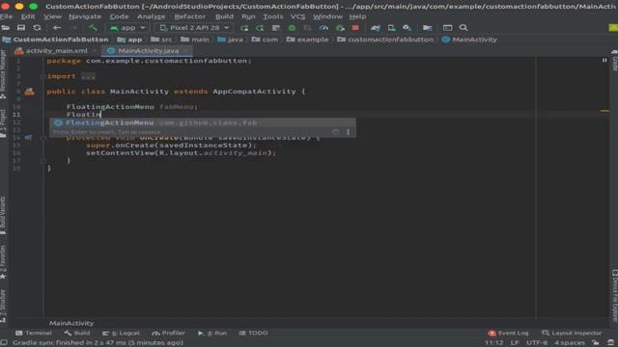Open the Refactor menu

click(x=190, y=16)
